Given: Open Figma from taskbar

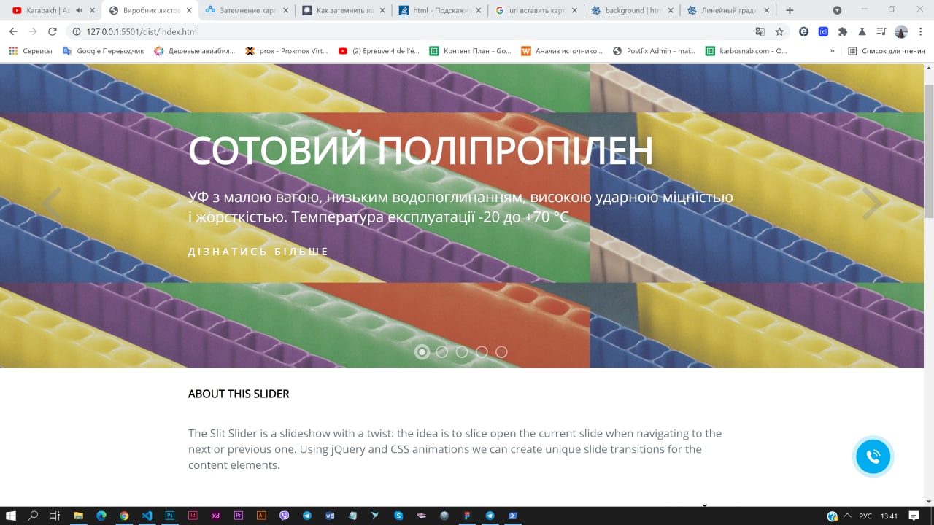Looking at the screenshot, I should click(467, 516).
